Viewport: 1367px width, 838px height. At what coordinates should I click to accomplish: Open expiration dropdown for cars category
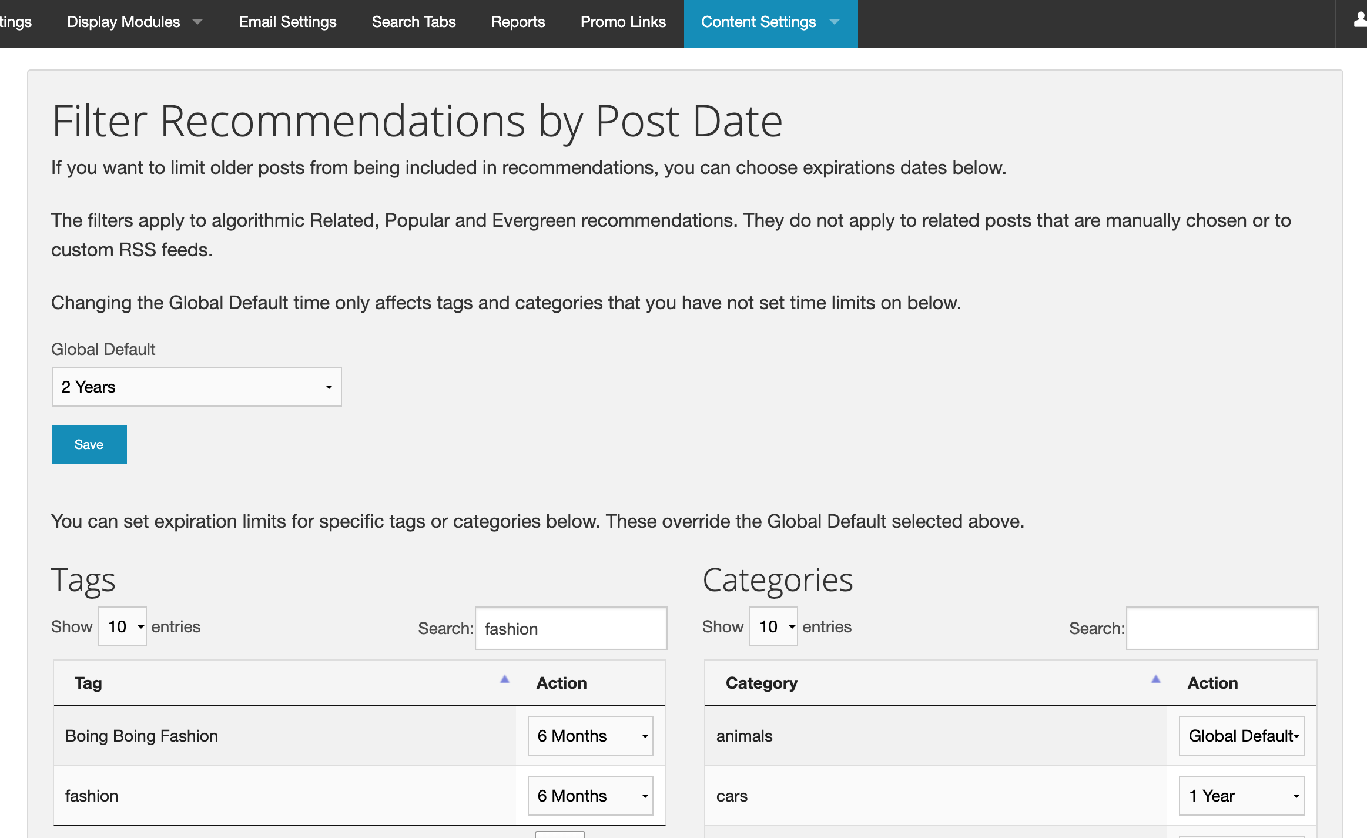(1241, 796)
